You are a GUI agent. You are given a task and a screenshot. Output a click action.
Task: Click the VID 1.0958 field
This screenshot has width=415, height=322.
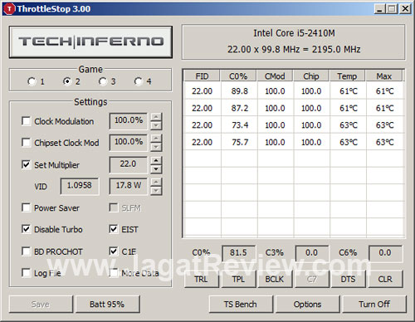point(80,187)
